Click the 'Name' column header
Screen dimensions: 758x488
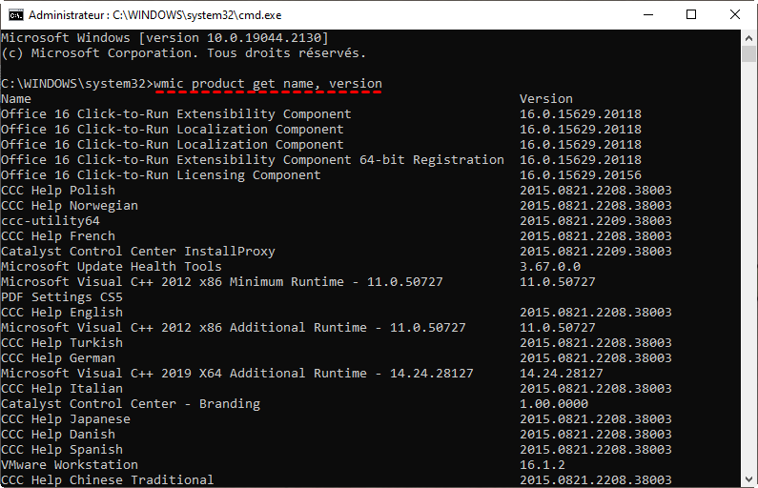point(16,99)
